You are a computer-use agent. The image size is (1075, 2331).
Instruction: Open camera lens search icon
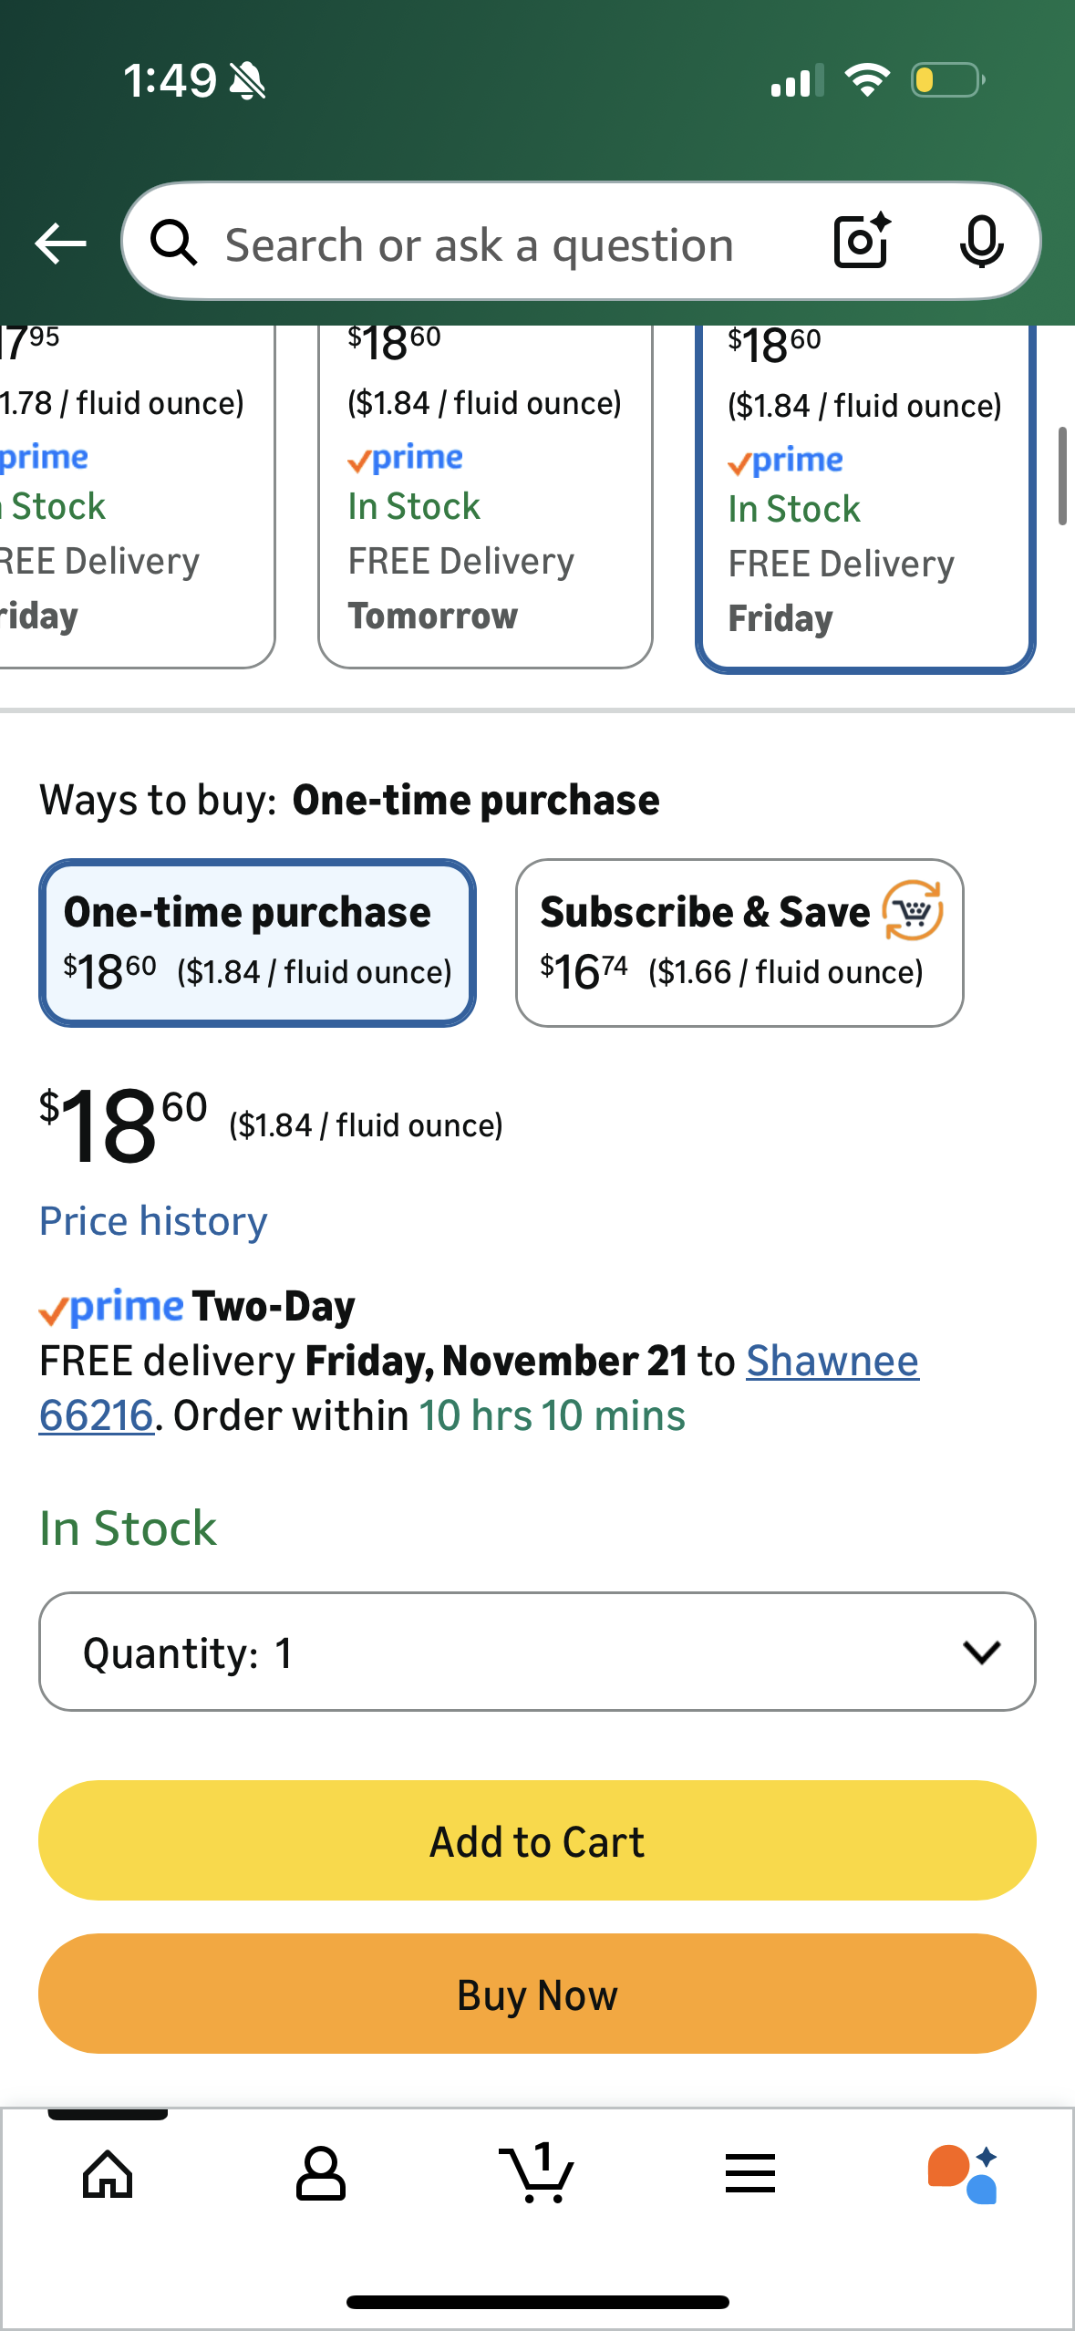(862, 242)
